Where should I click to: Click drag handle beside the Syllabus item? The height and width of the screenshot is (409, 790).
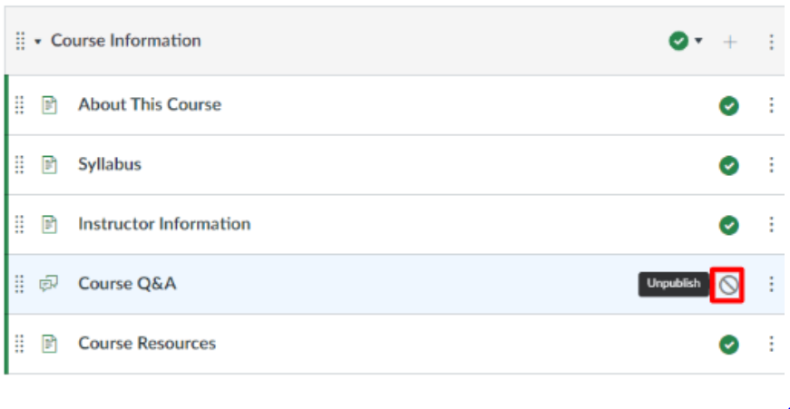click(x=20, y=165)
